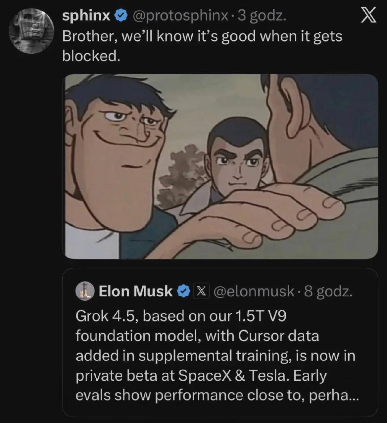Visit the @elonmusk handle
Image resolution: width=387 pixels, height=423 pixels.
(x=254, y=291)
